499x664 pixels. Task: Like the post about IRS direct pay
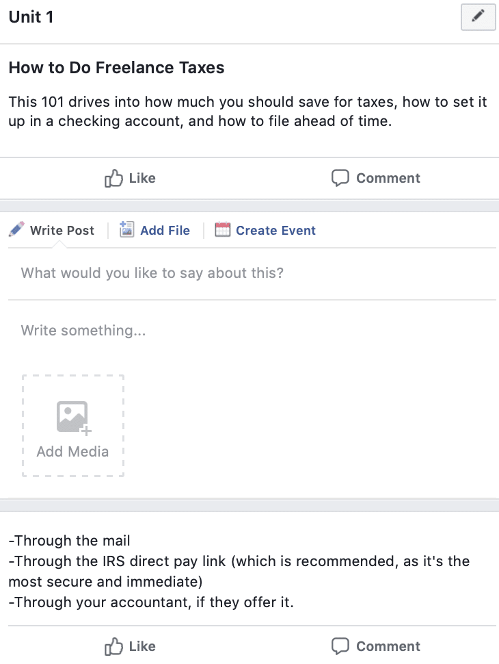pos(131,647)
